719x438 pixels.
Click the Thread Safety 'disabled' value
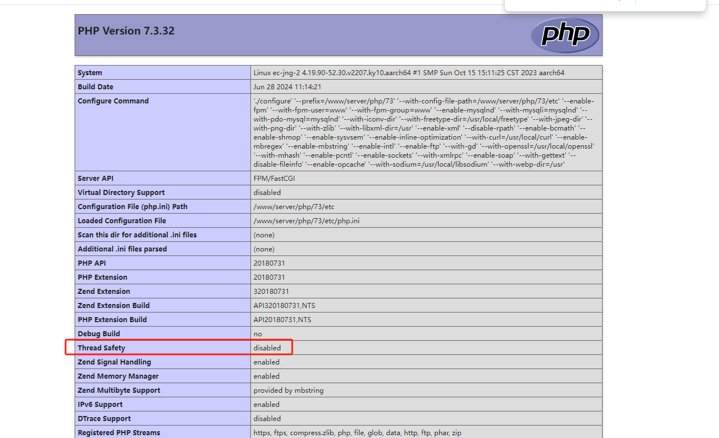click(x=267, y=348)
